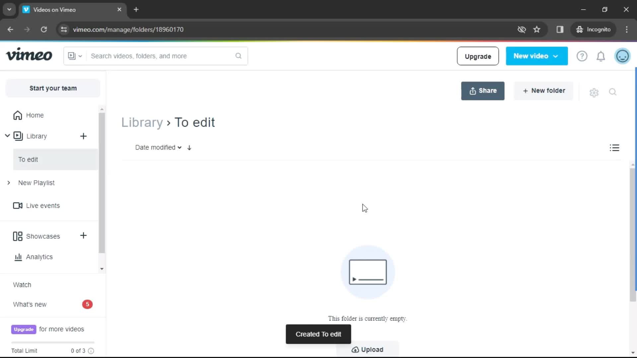Click the folder search icon
This screenshot has height=358, width=637.
click(x=613, y=92)
